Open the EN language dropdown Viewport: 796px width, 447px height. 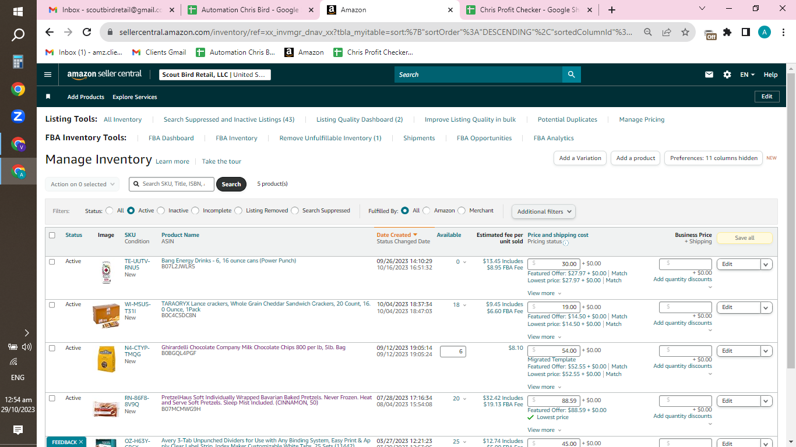click(x=747, y=74)
